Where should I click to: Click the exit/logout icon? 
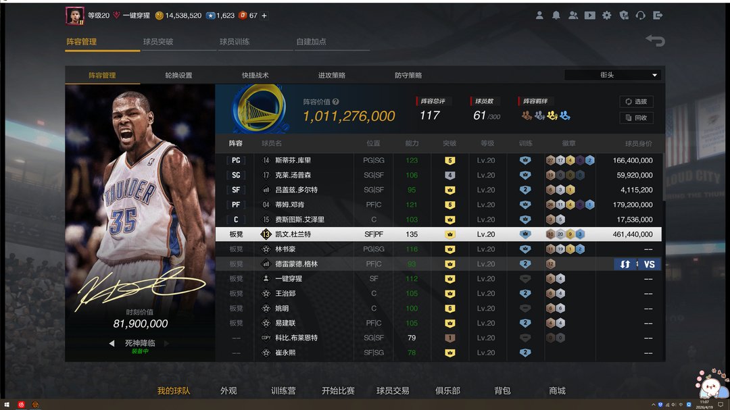point(658,16)
